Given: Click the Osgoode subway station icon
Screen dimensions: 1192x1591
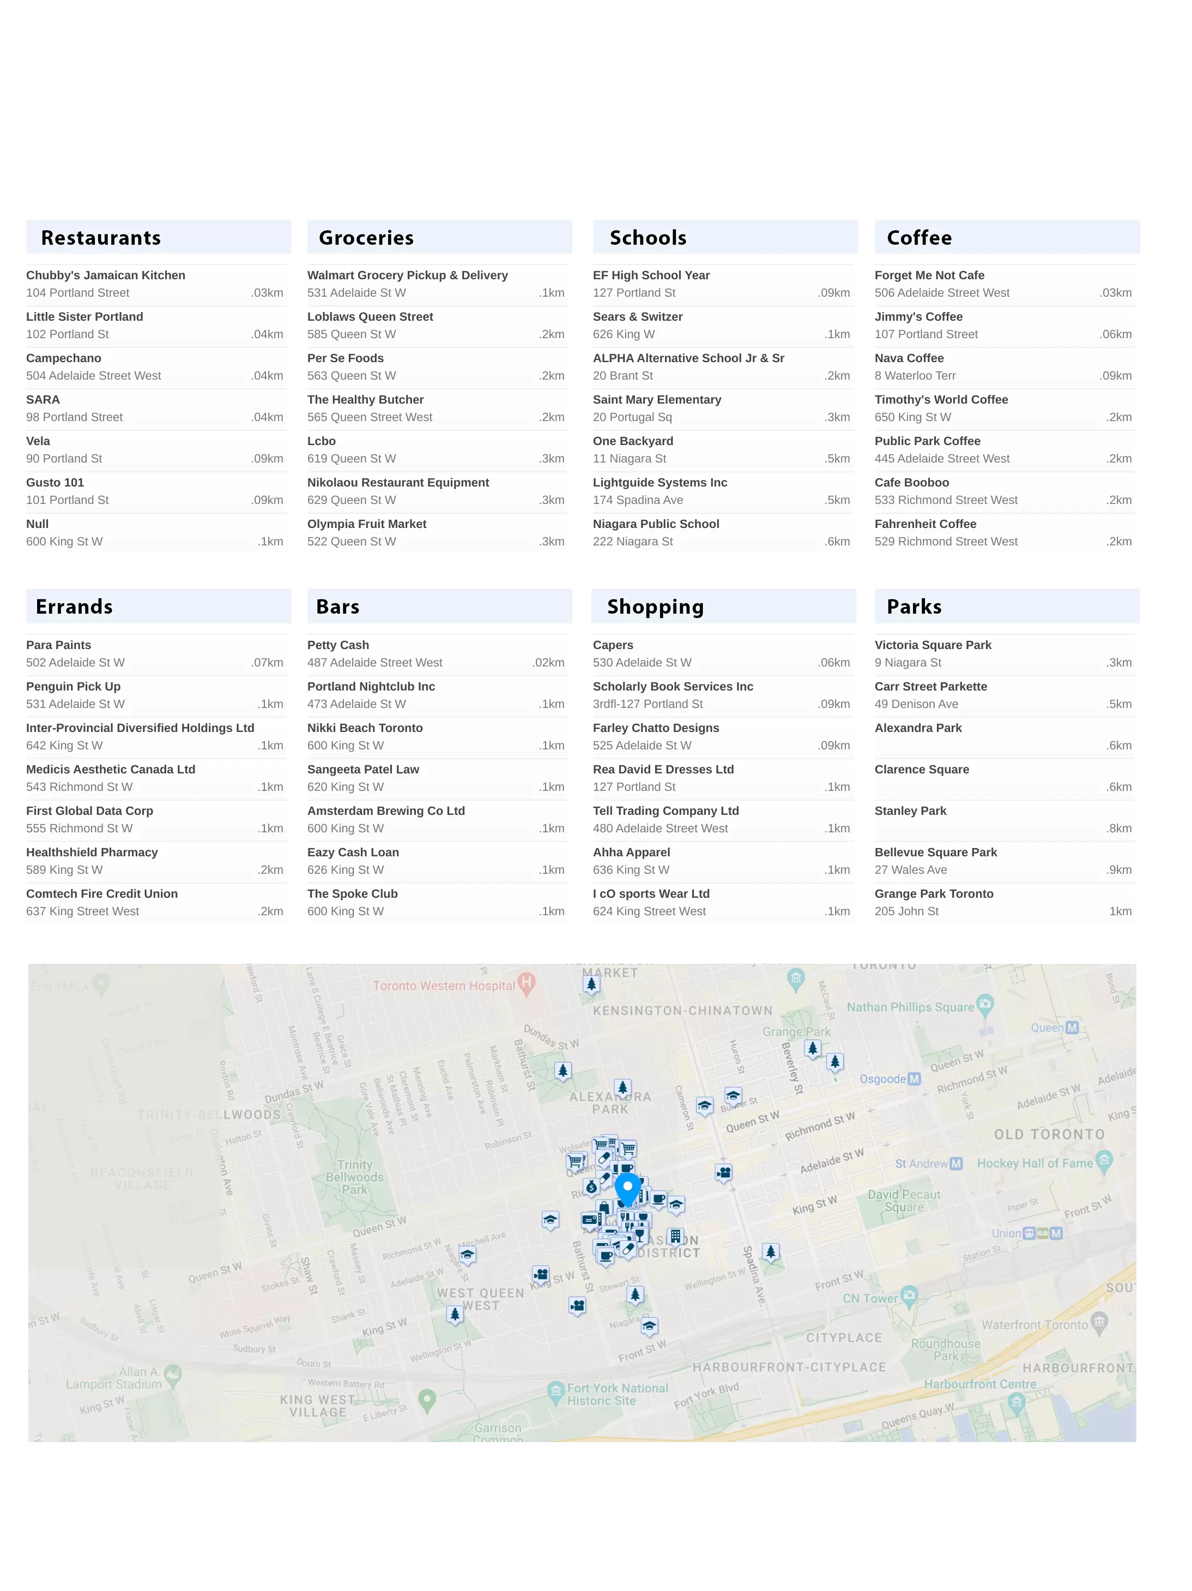Looking at the screenshot, I should (x=914, y=1079).
